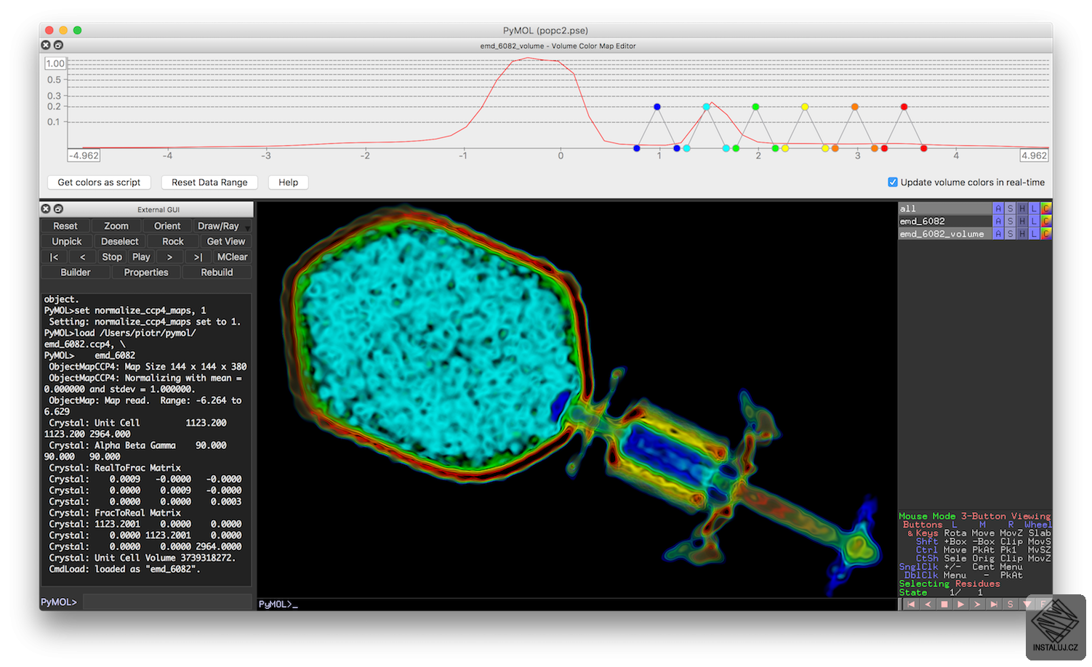
Task: Select the blue peak control point
Action: (x=657, y=107)
